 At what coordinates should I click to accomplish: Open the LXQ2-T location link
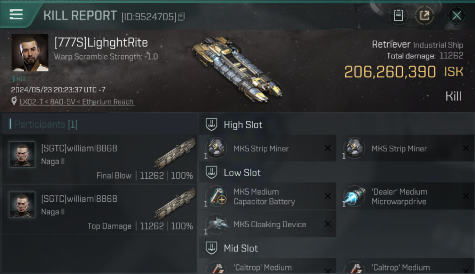[x=76, y=102]
